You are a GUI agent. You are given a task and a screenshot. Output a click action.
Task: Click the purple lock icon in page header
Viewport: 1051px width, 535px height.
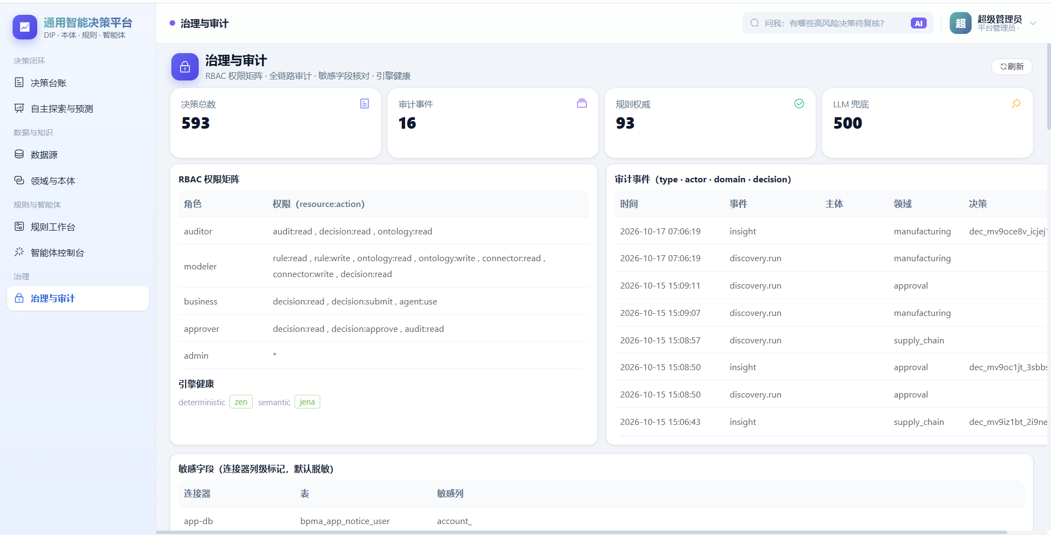click(x=185, y=67)
